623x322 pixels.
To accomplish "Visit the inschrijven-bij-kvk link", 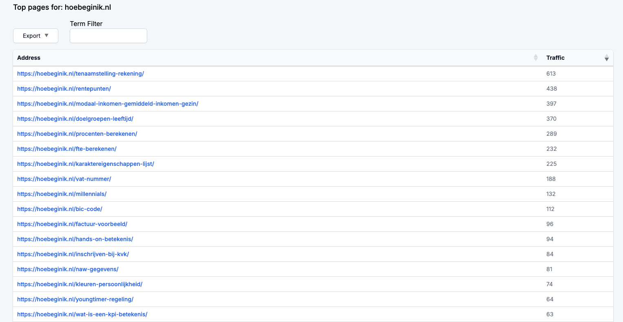I will coord(73,254).
